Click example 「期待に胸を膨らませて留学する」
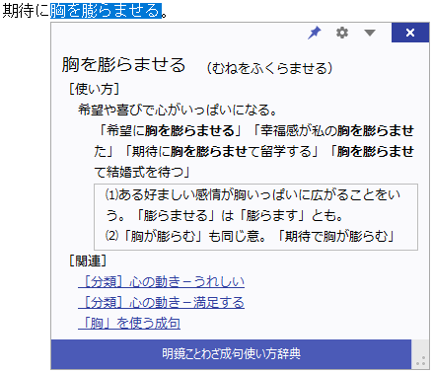Screen dimensions: 433x373 pos(222,151)
